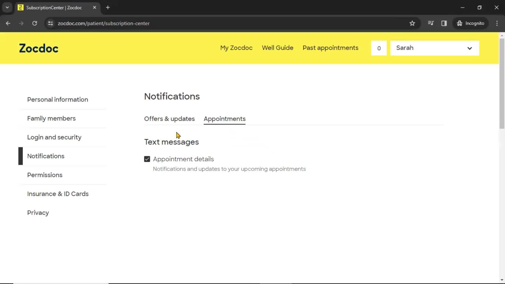
Task: Open My Zocdoc navigation section
Action: (x=236, y=48)
